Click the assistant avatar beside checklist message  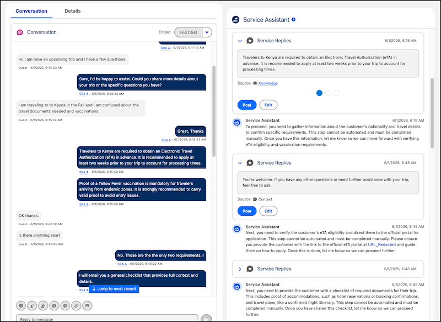[x=237, y=287]
